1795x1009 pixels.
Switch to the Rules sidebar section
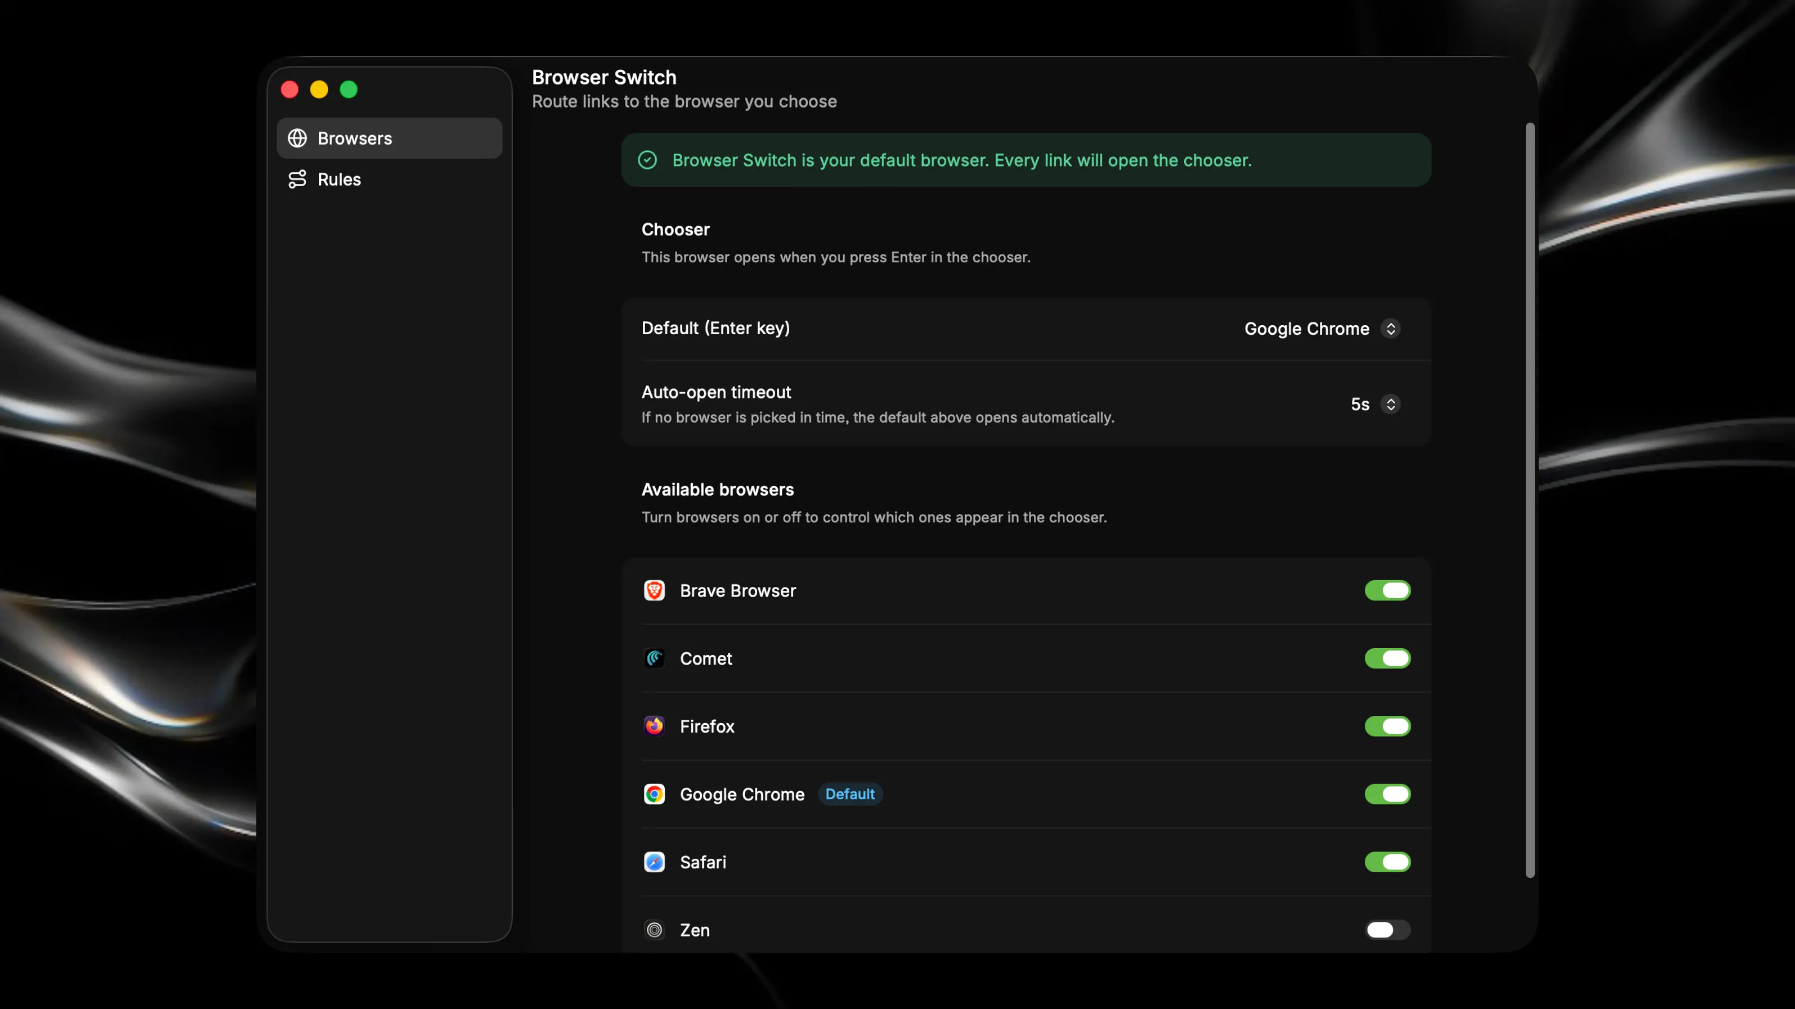(389, 179)
